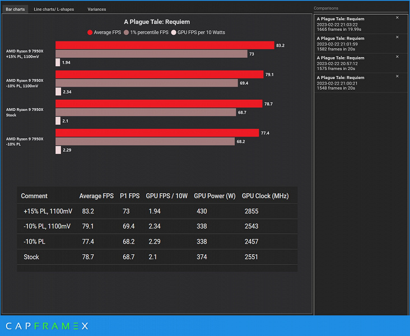Select the '-10% PL, 1100mV' table cell
410x336 pixels.
click(47, 226)
